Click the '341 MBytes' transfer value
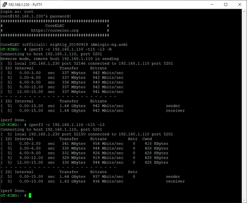Image resolution: width=247 pixels, height=203 pixels. coord(74,144)
